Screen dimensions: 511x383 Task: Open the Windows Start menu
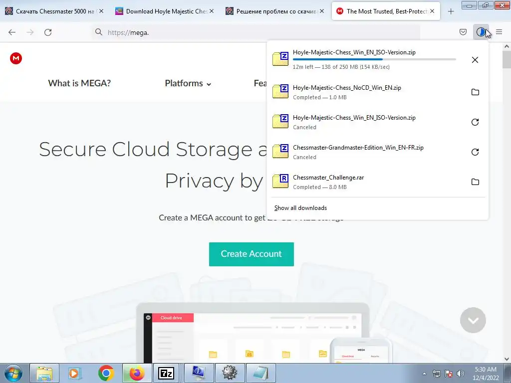click(13, 373)
